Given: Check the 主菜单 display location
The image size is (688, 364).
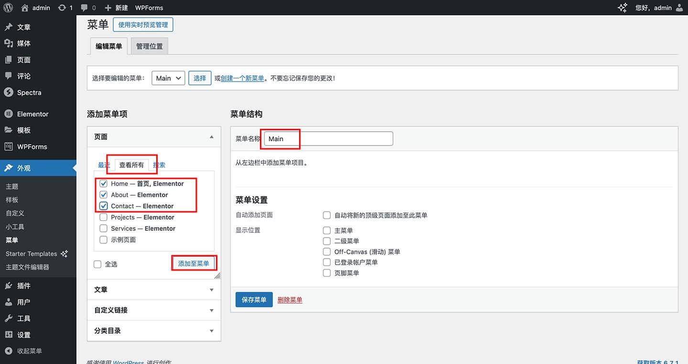Looking at the screenshot, I should click(327, 230).
